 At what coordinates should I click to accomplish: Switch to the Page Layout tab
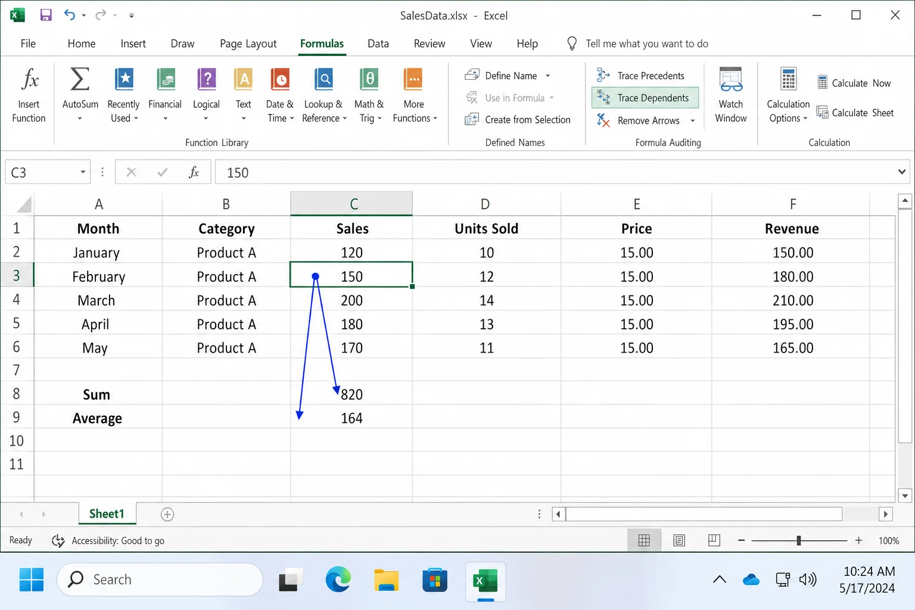pyautogui.click(x=248, y=43)
